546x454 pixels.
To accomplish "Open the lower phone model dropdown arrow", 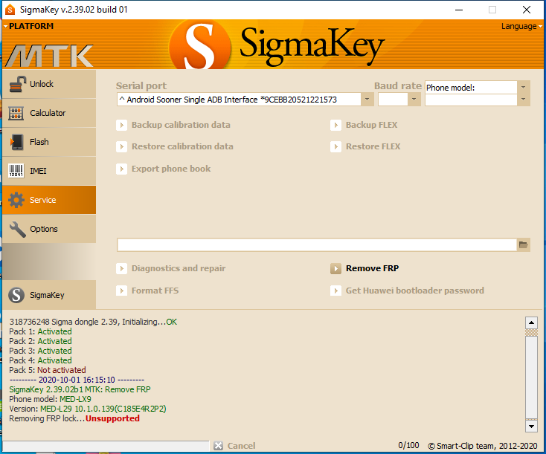I will (x=524, y=100).
